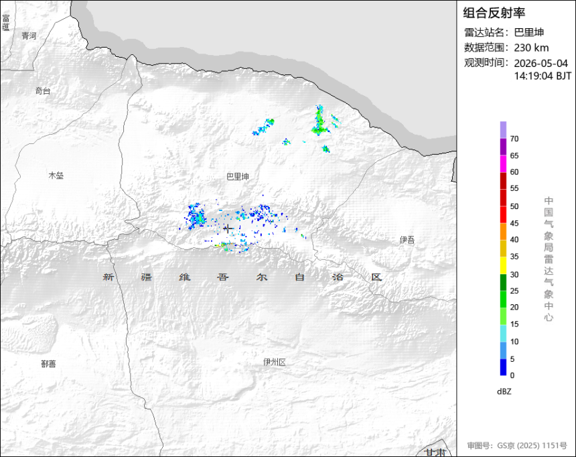Click the 巴里坤 county label on the map
576x457 pixels.
point(238,177)
